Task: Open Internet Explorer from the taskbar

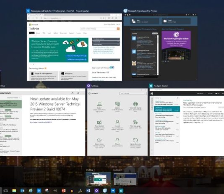Action: 31,191
